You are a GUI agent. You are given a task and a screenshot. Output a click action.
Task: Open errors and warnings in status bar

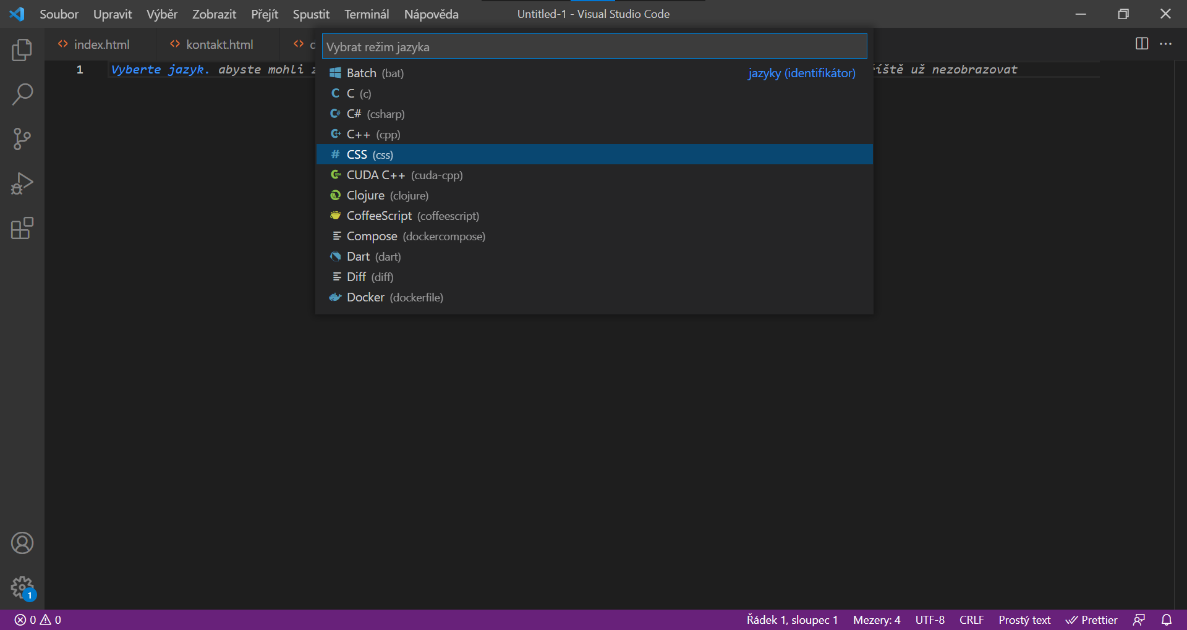(x=38, y=619)
